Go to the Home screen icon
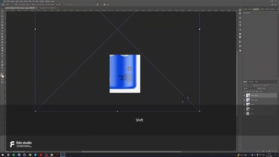The width and height of the screenshot is (279, 157). (3, 4)
